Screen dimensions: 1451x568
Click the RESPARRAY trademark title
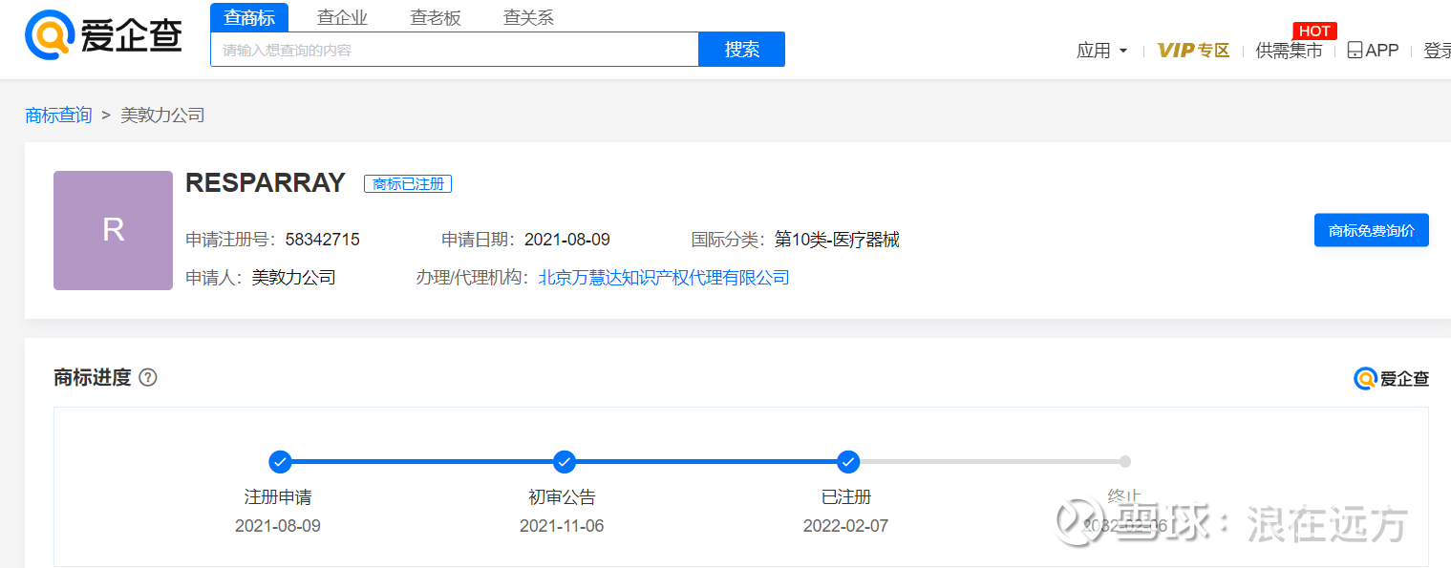pos(266,183)
